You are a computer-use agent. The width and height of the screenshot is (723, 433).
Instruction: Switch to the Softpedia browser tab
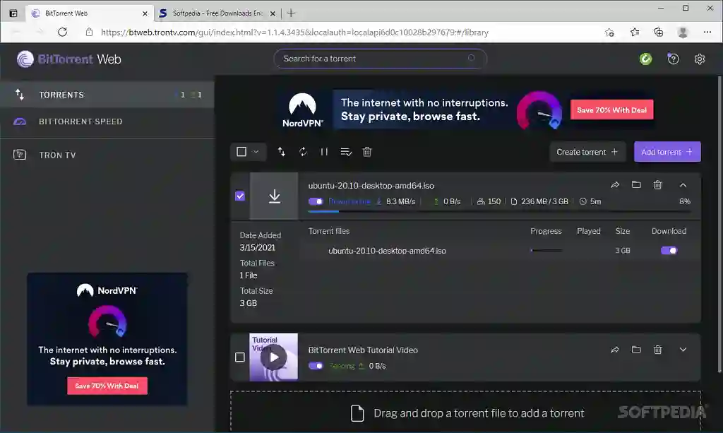[217, 13]
